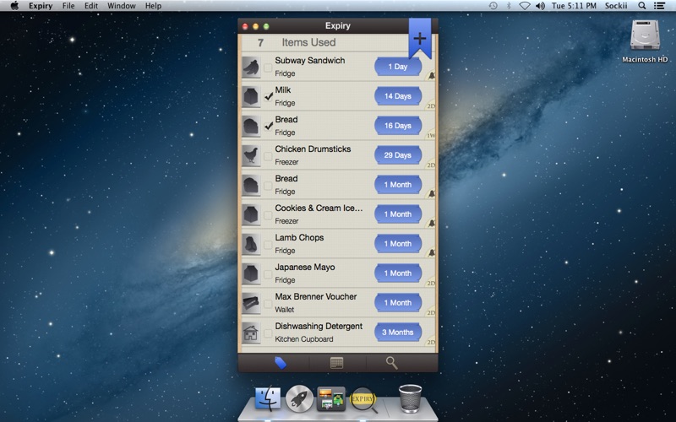This screenshot has height=422, width=676.
Task: Select the Dishwashing Detergent item name
Action: pyautogui.click(x=319, y=326)
